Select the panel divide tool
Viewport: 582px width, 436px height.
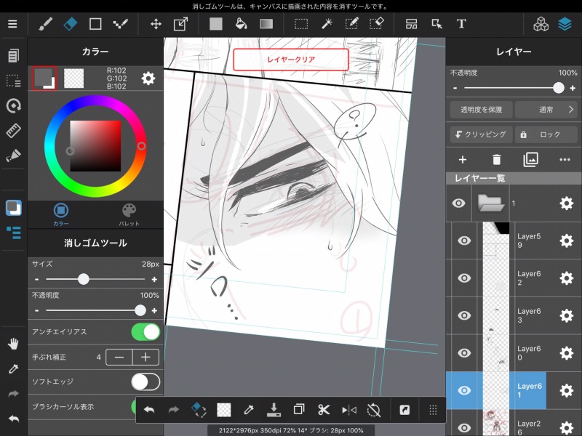click(x=411, y=24)
